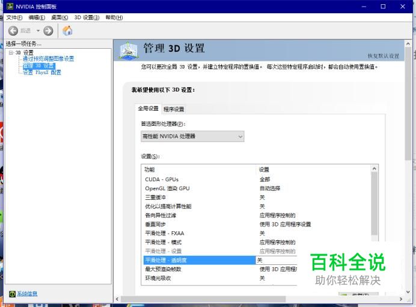
Task: Select 通过预览调整图像设置 in the tree
Action: (x=48, y=59)
